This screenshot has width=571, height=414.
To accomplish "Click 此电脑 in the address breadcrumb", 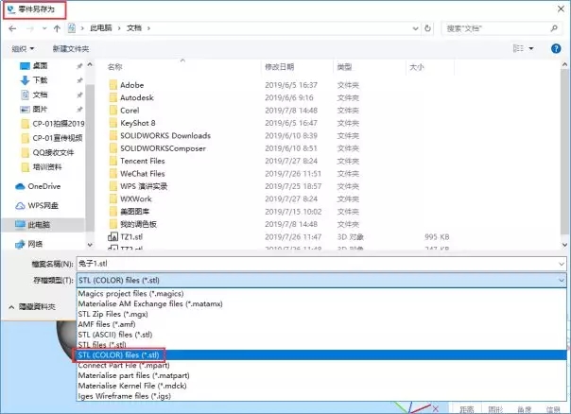I will pyautogui.click(x=101, y=28).
